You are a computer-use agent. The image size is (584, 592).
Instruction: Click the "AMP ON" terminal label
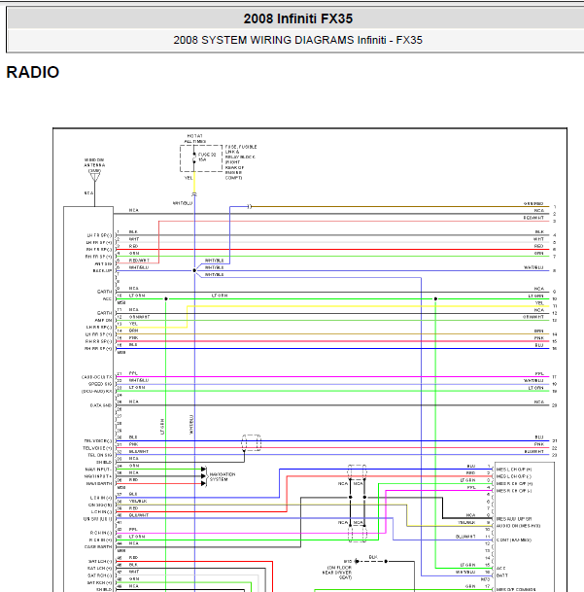coord(103,320)
